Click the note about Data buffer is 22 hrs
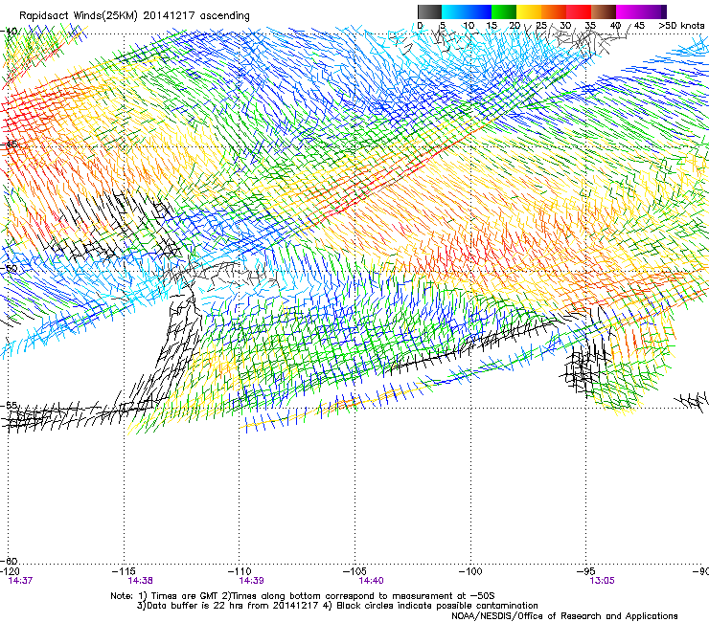 [337, 606]
